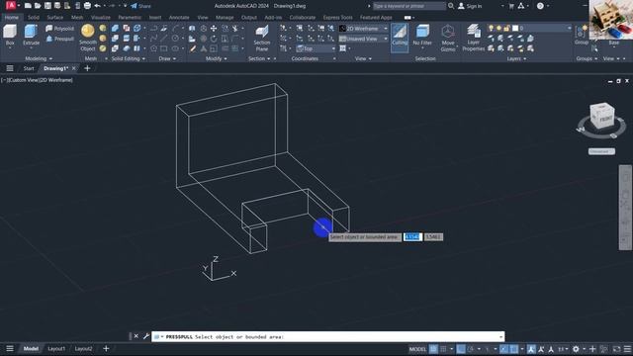Click the search magnifier icon
This screenshot has width=633, height=356.
pos(451,6)
